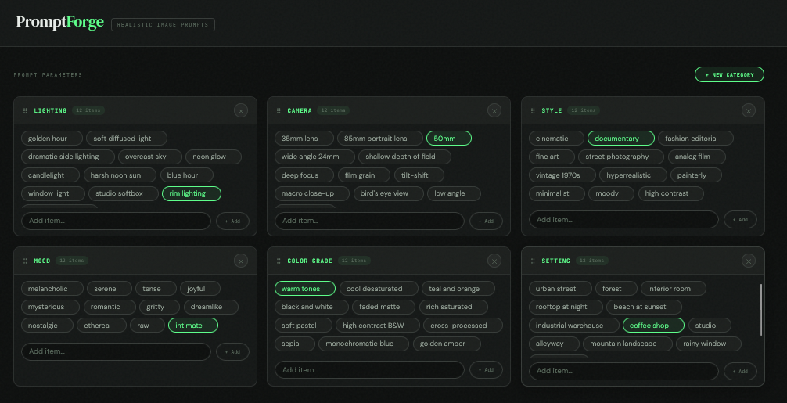Grab the Camera card drag handle
This screenshot has height=403, width=787.
(279, 110)
